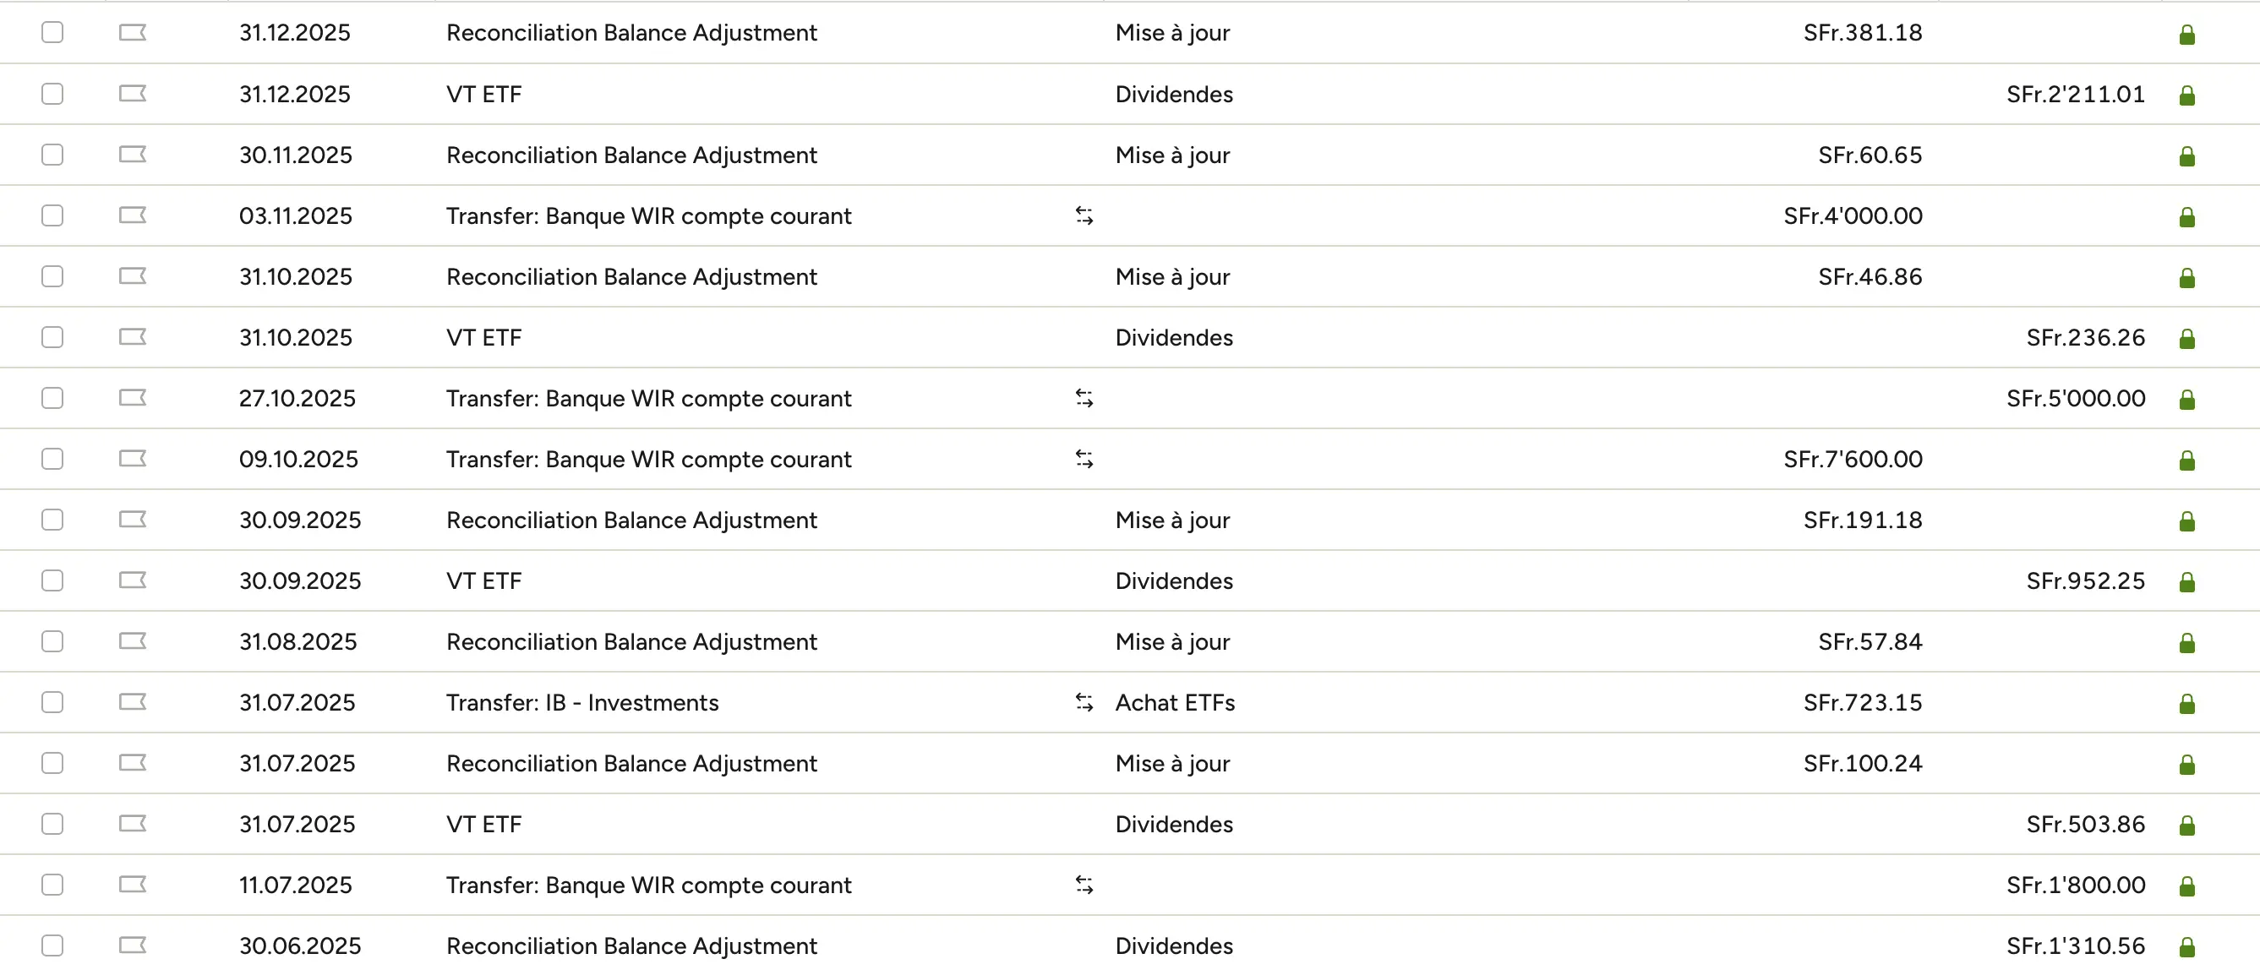The height and width of the screenshot is (970, 2260).
Task: Click the transfer arrows icon on the IB - Investments row
Action: tap(1084, 701)
